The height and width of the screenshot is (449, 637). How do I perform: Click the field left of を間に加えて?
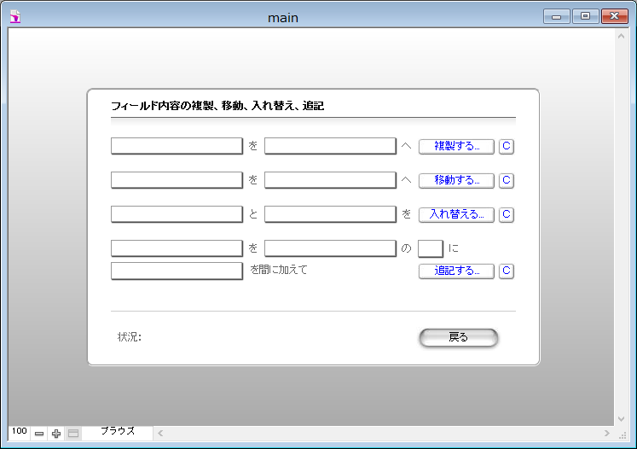click(177, 271)
